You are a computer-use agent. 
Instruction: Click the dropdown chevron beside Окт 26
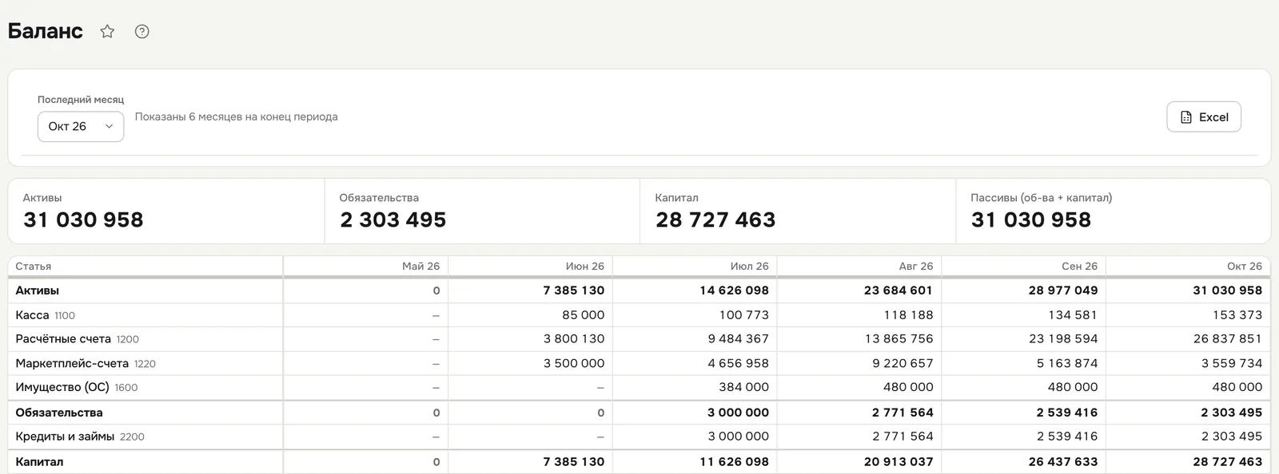[x=110, y=126]
